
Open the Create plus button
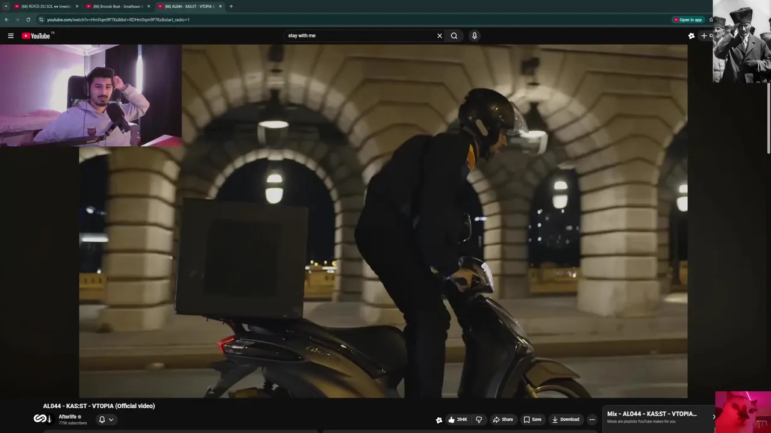coord(705,35)
